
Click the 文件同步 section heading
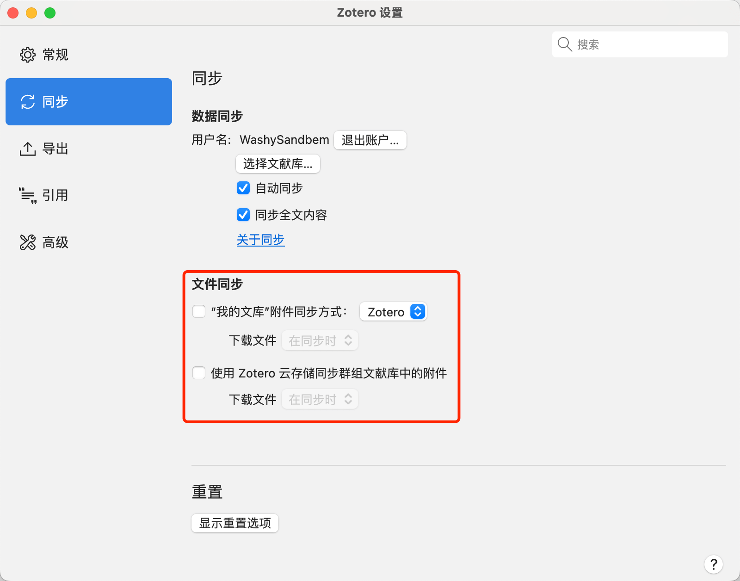(x=217, y=284)
